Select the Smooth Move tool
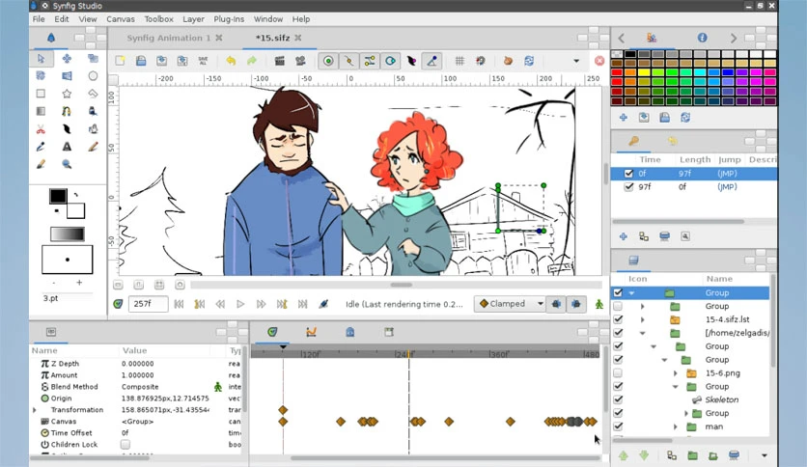Viewport: 807px width, 467px height. point(67,59)
